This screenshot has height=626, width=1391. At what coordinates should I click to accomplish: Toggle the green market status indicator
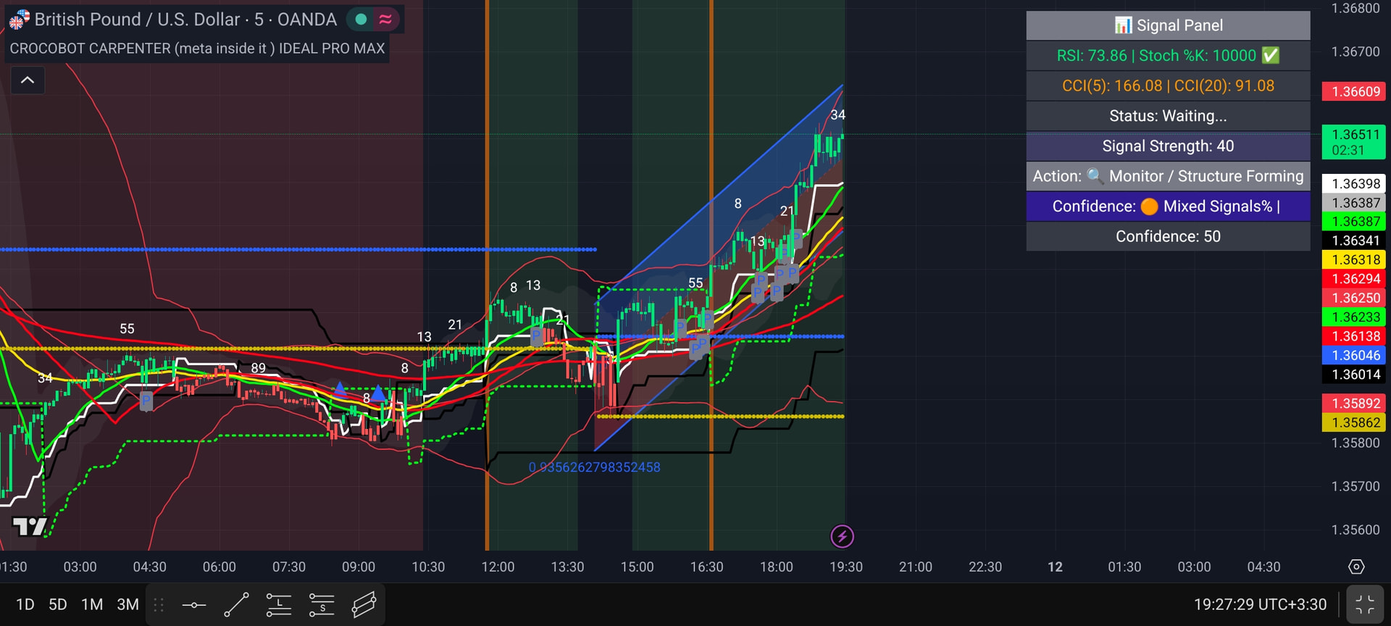360,20
